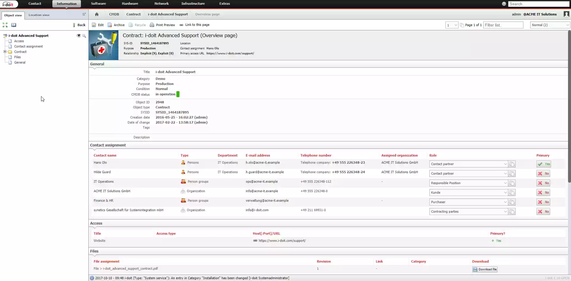This screenshot has width=571, height=281.
Task: Open the user profile icon top right
Action: 566,14
